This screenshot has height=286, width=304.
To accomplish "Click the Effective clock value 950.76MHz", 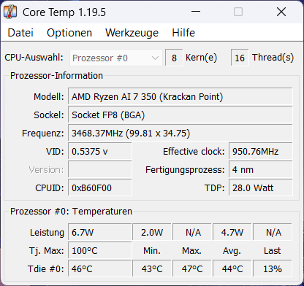I will pyautogui.click(x=260, y=151).
